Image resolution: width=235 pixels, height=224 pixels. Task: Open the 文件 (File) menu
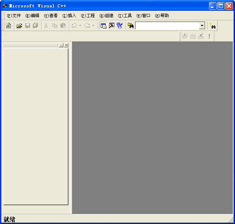[x=14, y=16]
